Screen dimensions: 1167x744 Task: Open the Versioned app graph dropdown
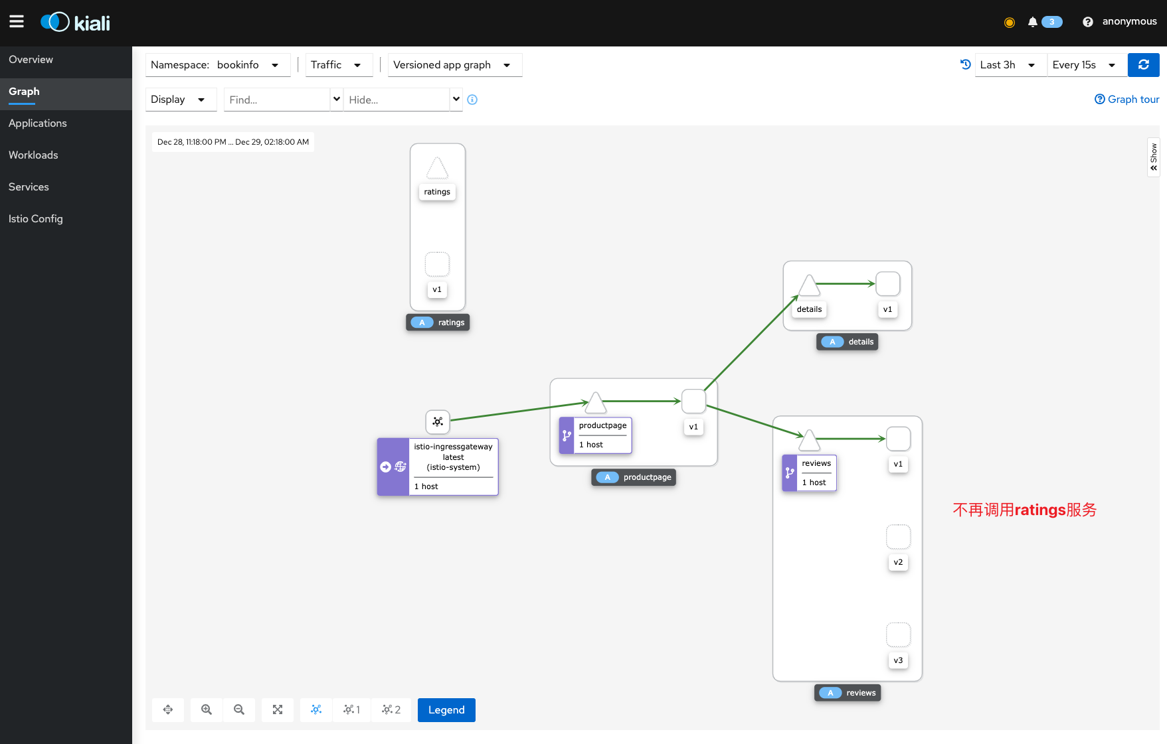tap(455, 65)
